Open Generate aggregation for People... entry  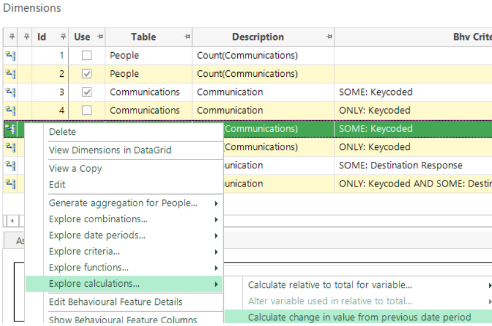coord(123,203)
